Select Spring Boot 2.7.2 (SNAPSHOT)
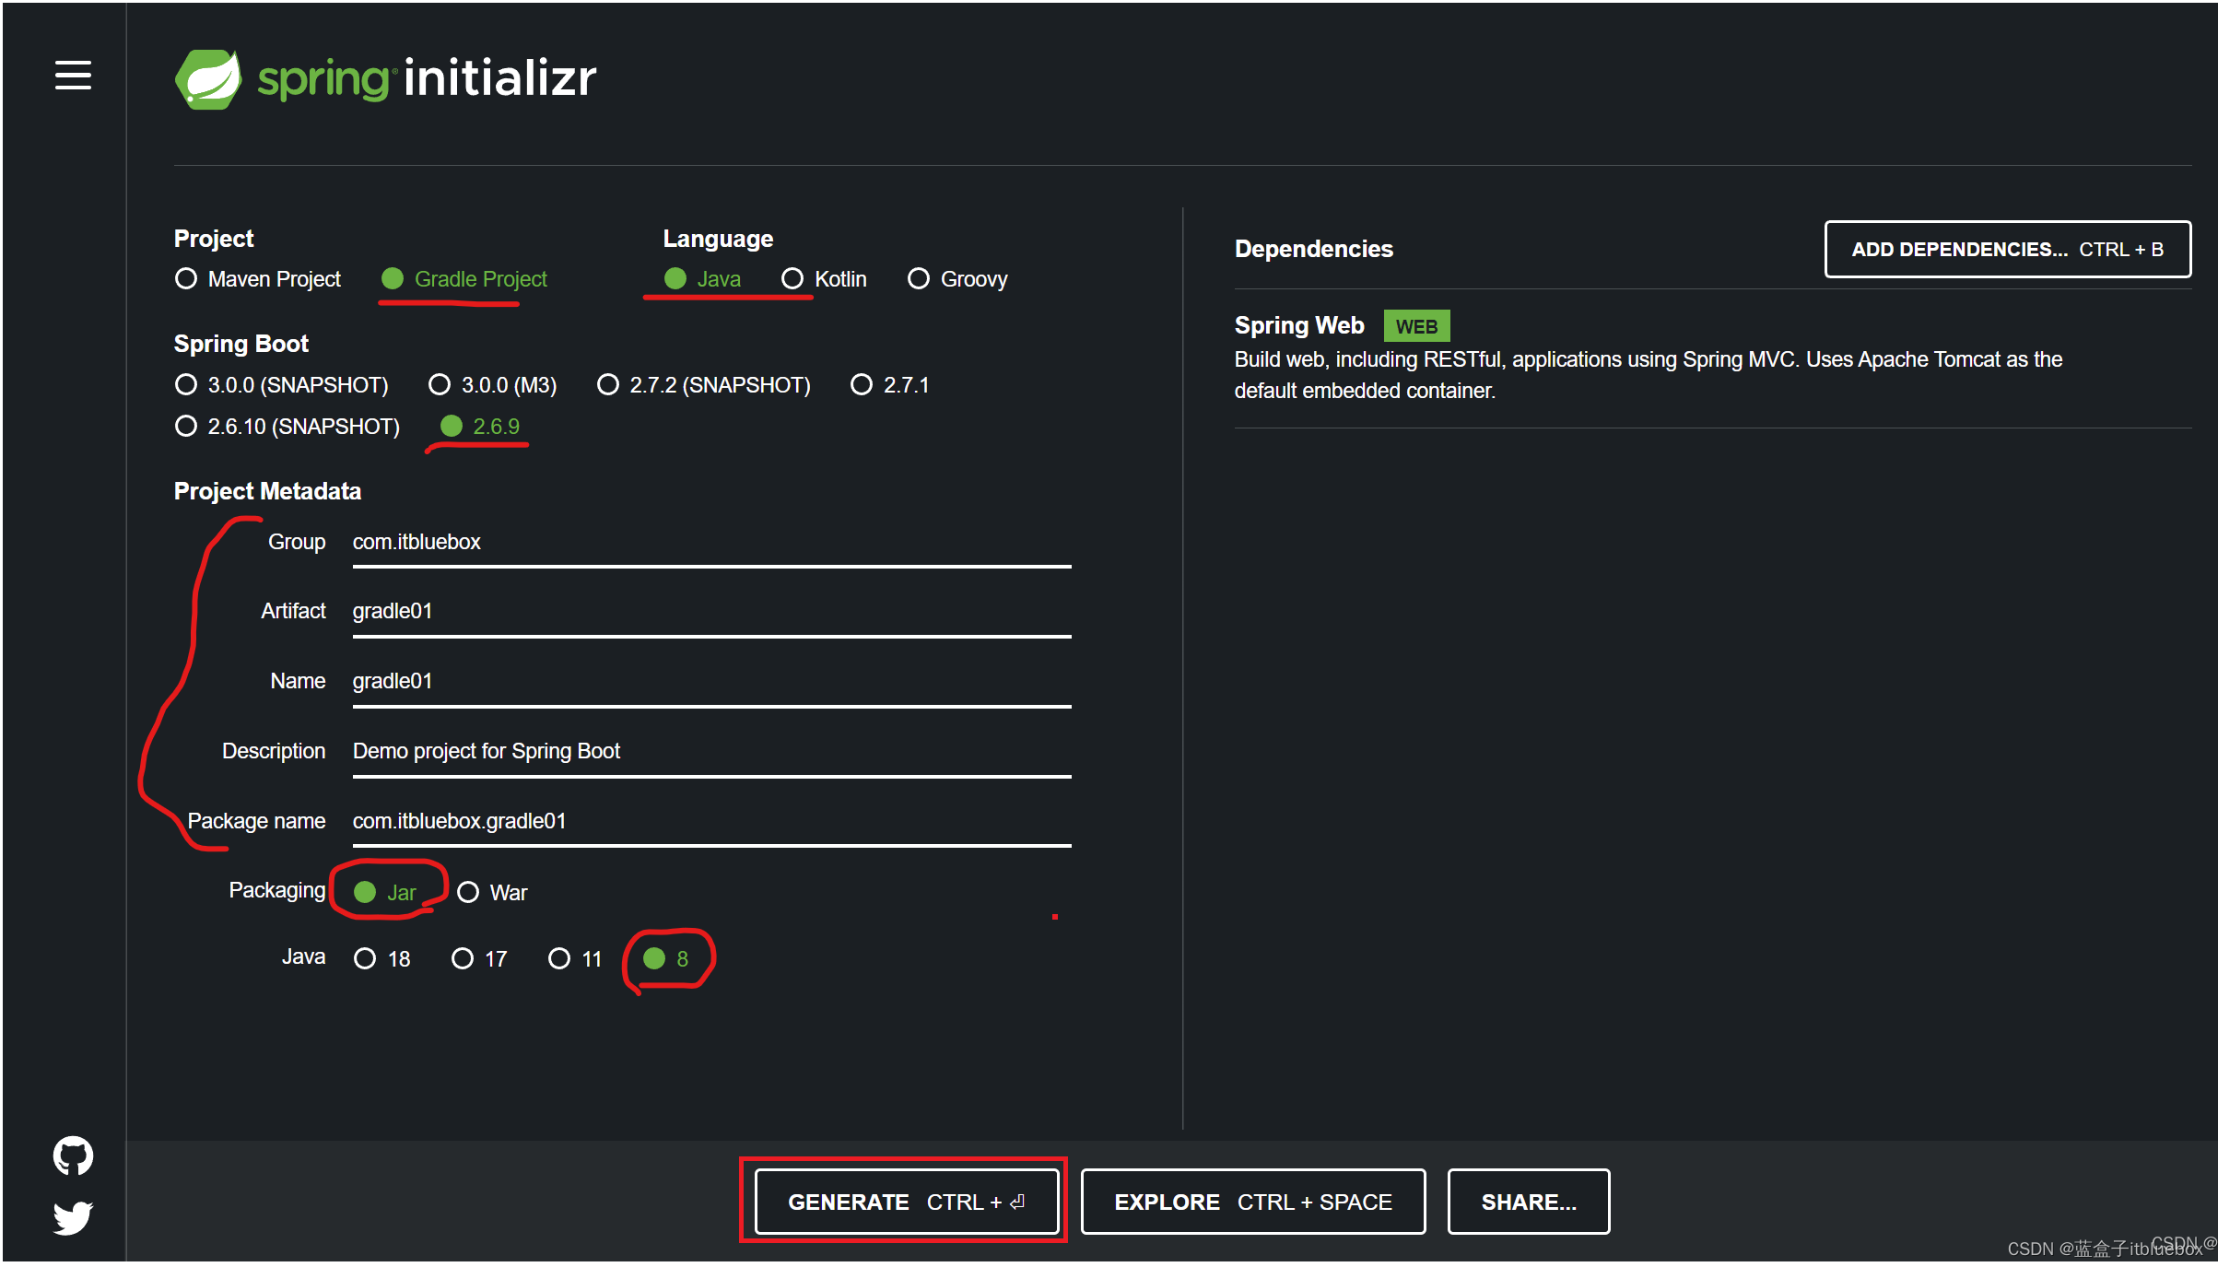This screenshot has height=1267, width=2218. pyautogui.click(x=704, y=385)
